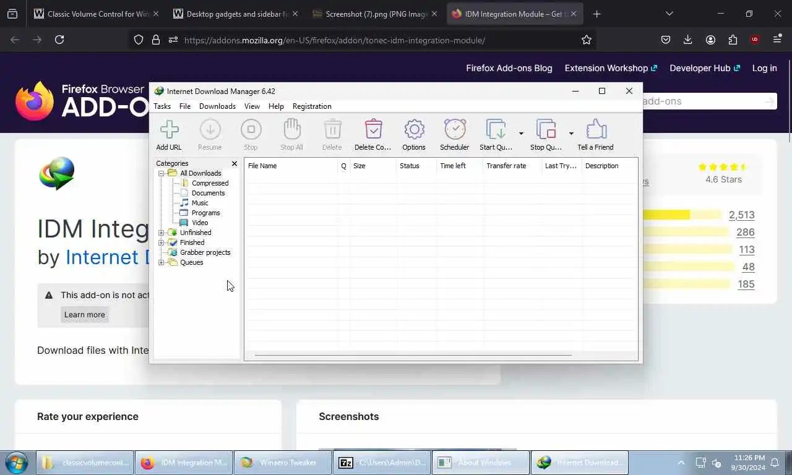
Task: Open Firefox downloads panel icon
Action: coord(687,40)
